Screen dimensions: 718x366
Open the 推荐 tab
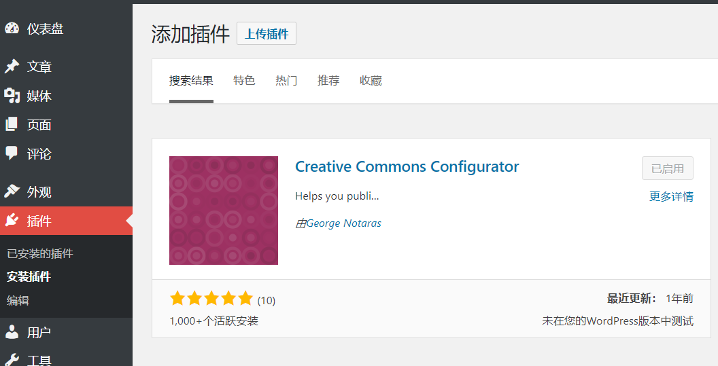click(x=328, y=81)
